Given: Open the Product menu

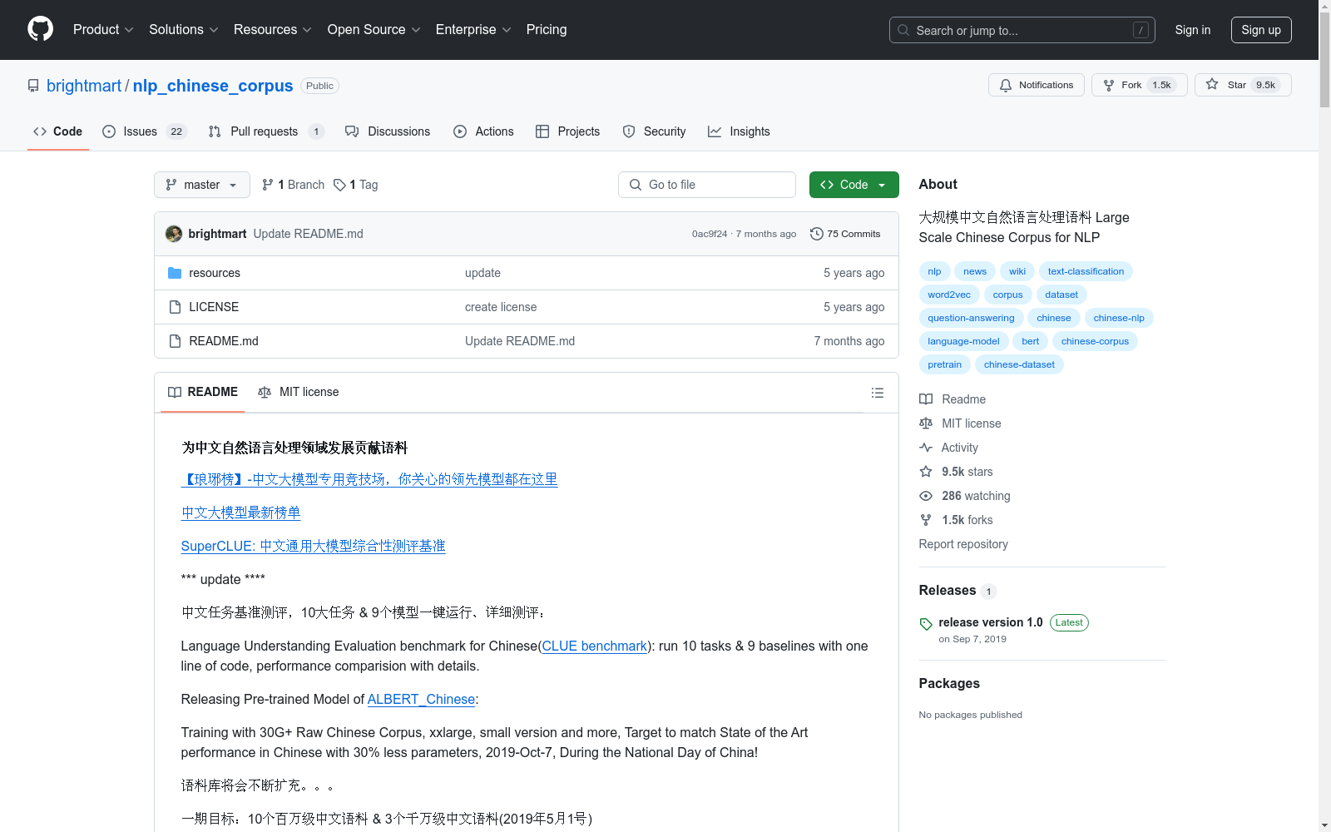Looking at the screenshot, I should point(103,30).
